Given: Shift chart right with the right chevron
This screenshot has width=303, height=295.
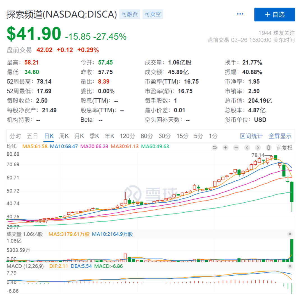Looking at the screenshot, I should (x=258, y=148).
